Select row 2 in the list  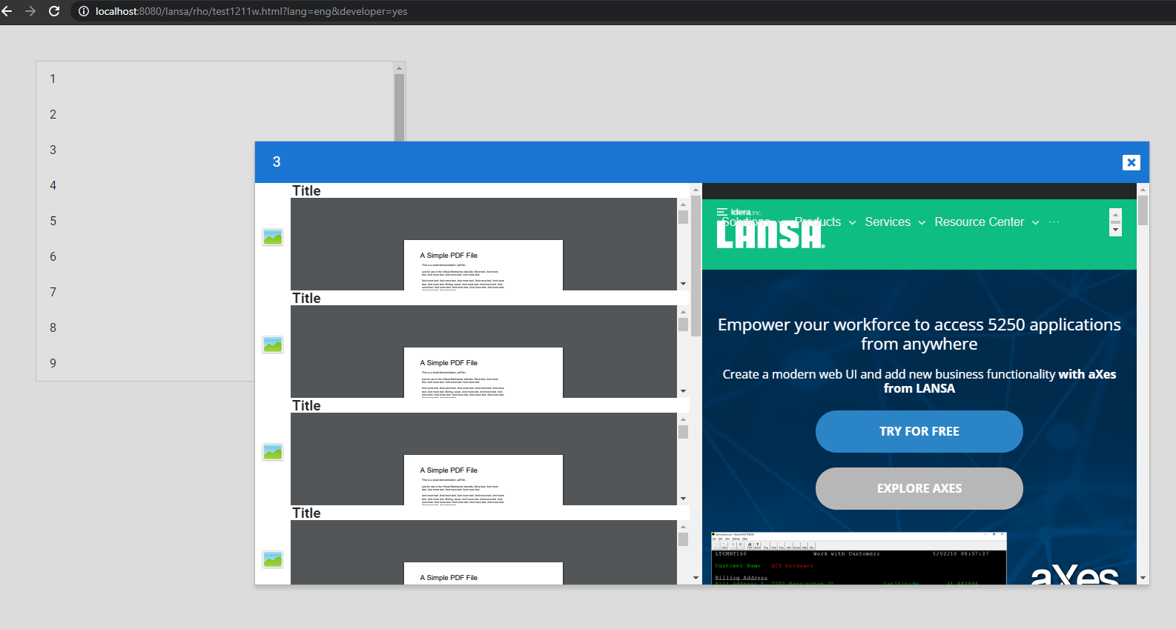pyautogui.click(x=215, y=114)
